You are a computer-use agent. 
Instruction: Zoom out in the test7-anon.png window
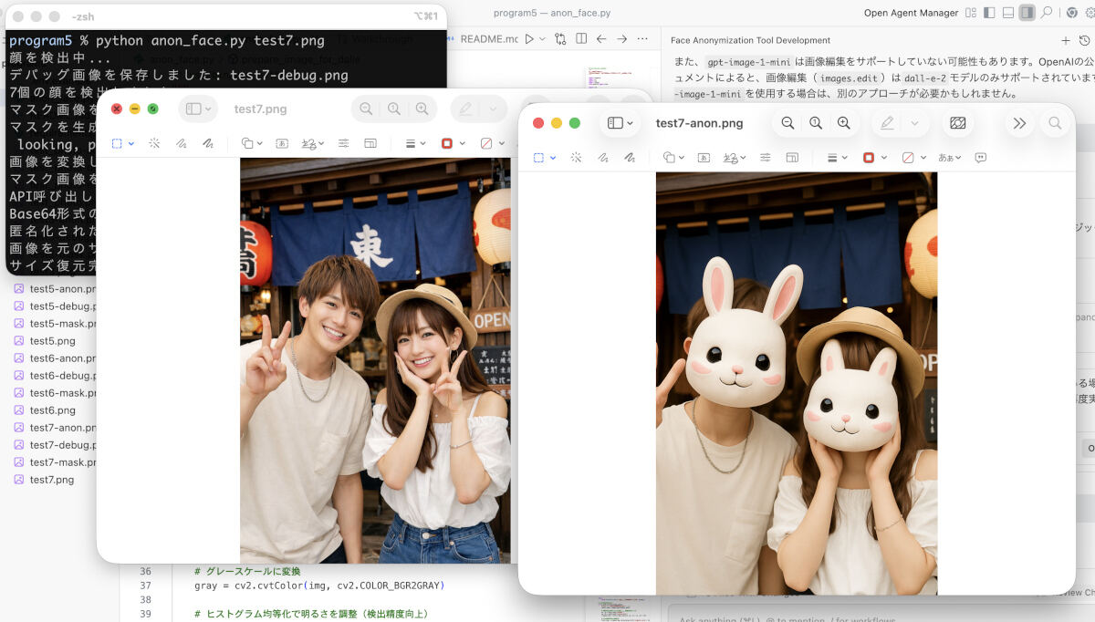(x=787, y=123)
